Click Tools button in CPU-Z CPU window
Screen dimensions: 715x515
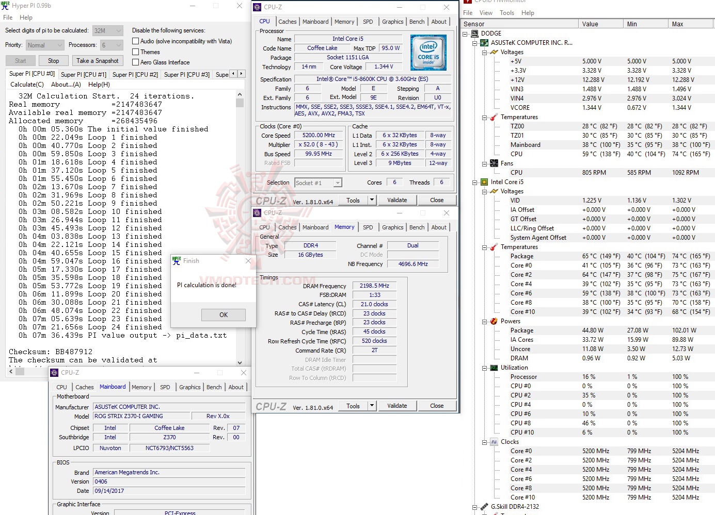pos(353,200)
